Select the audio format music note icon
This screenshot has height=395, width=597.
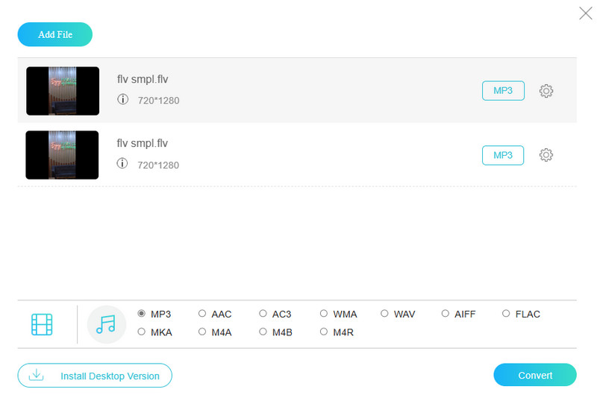tap(106, 324)
